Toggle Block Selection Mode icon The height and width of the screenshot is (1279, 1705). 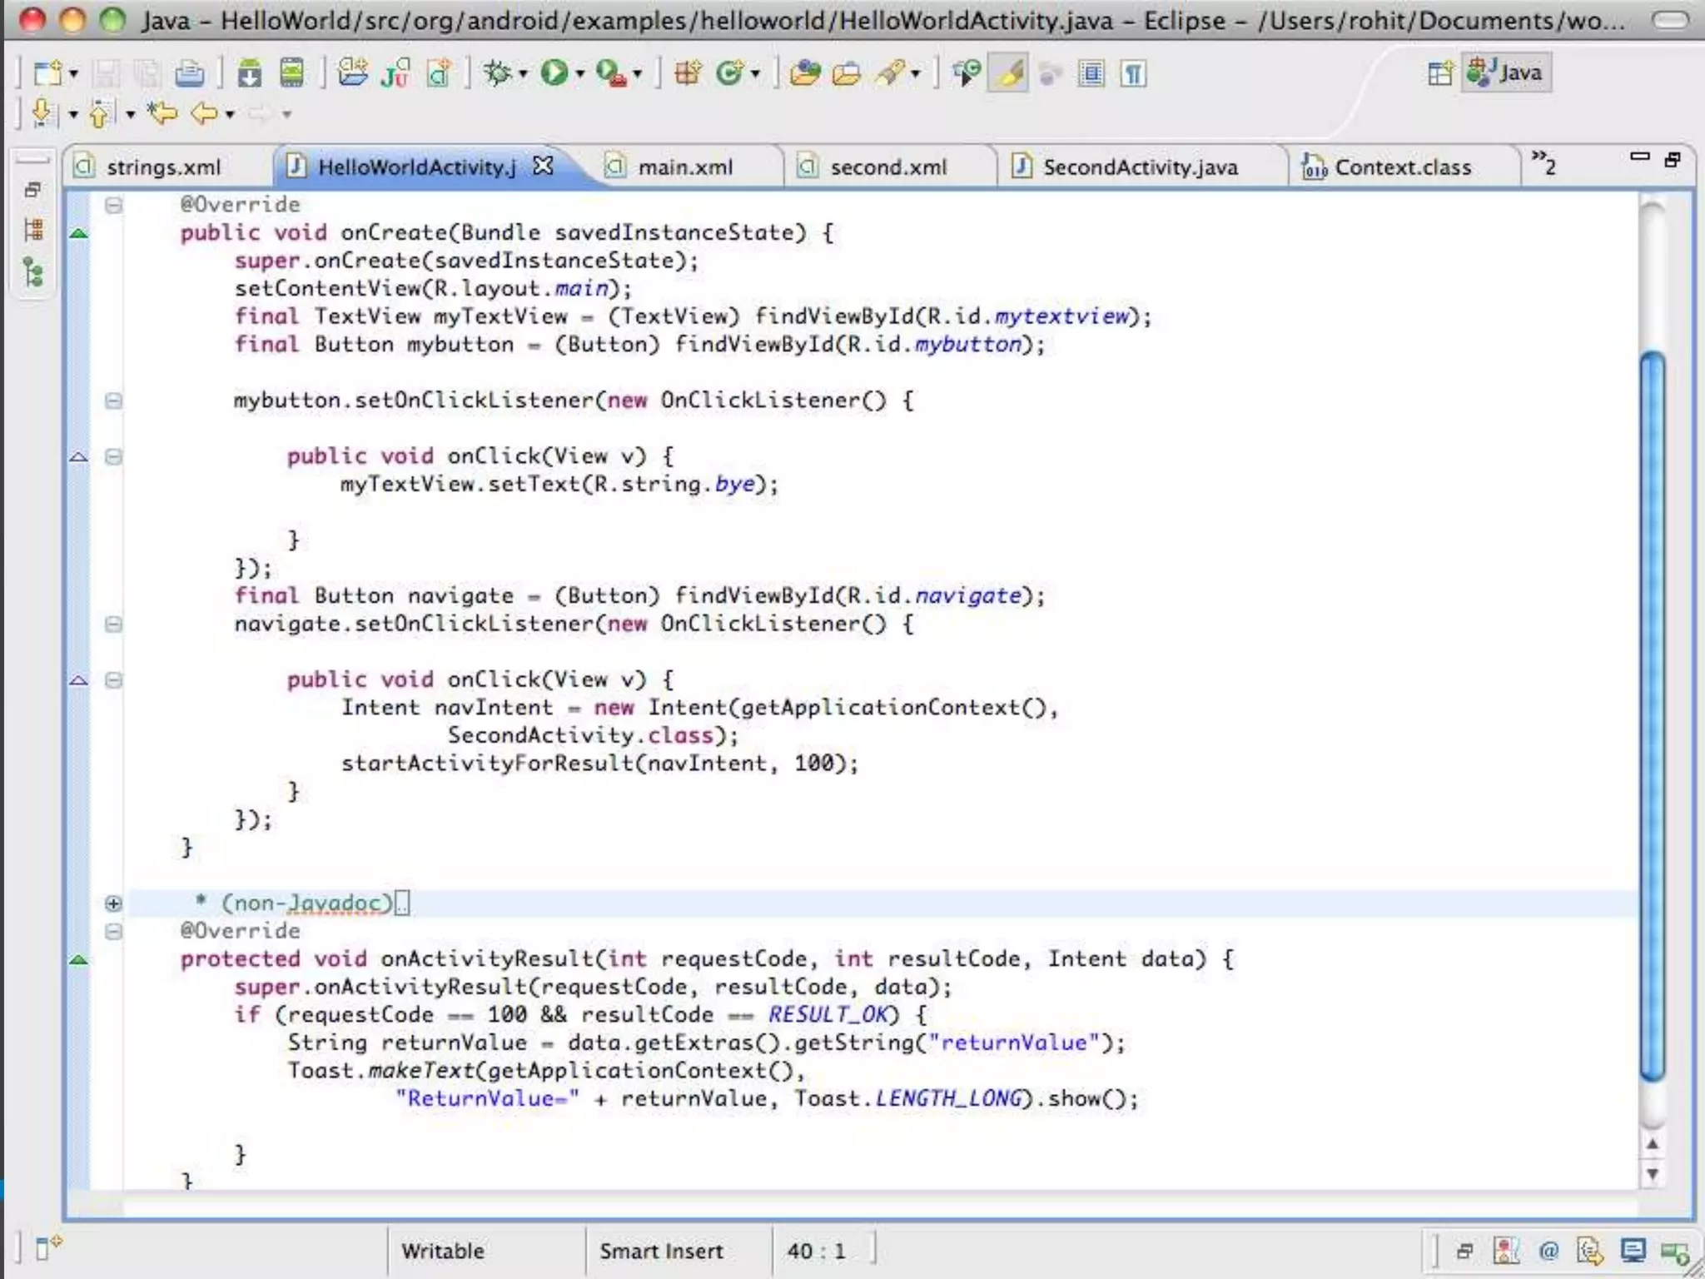point(1091,74)
